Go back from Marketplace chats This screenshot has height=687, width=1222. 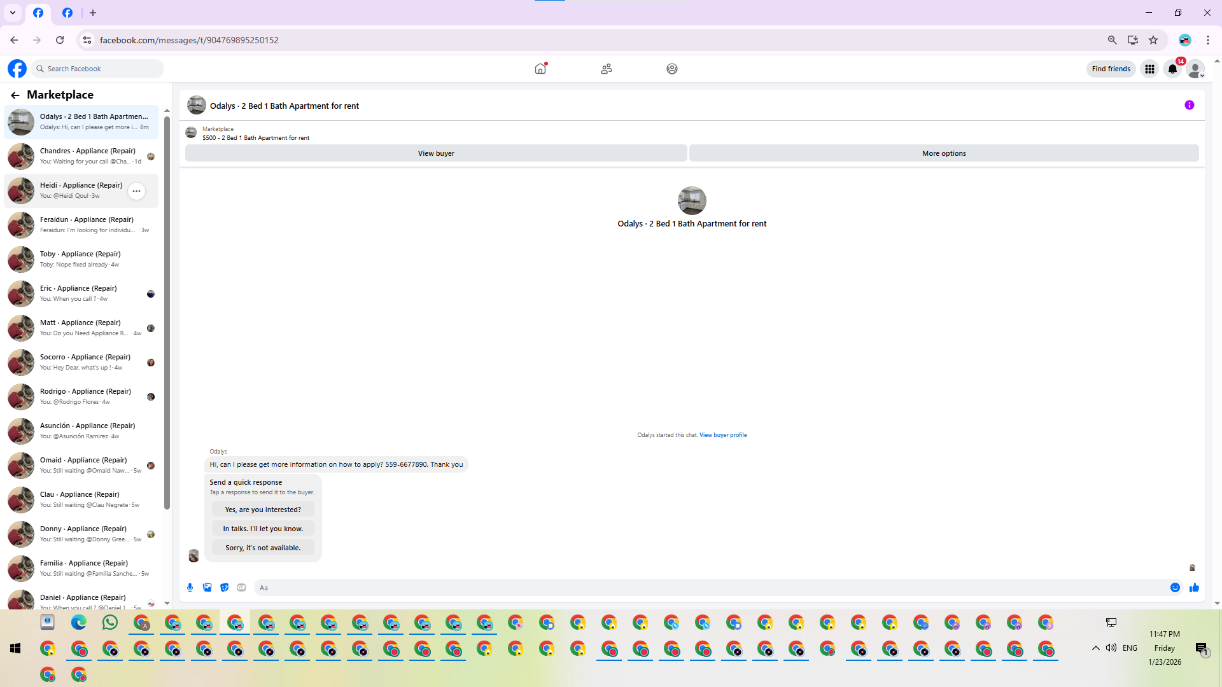15,95
